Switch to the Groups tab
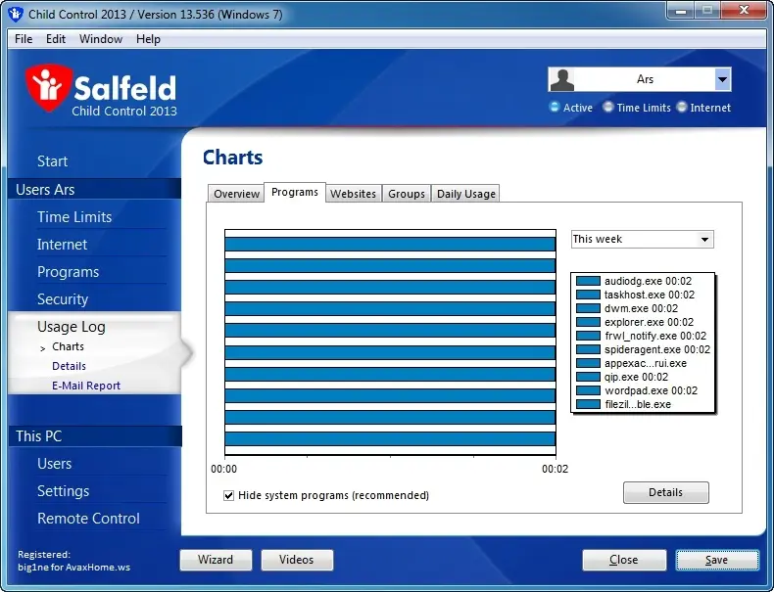Viewport: 774px width, 592px height. pyautogui.click(x=407, y=194)
